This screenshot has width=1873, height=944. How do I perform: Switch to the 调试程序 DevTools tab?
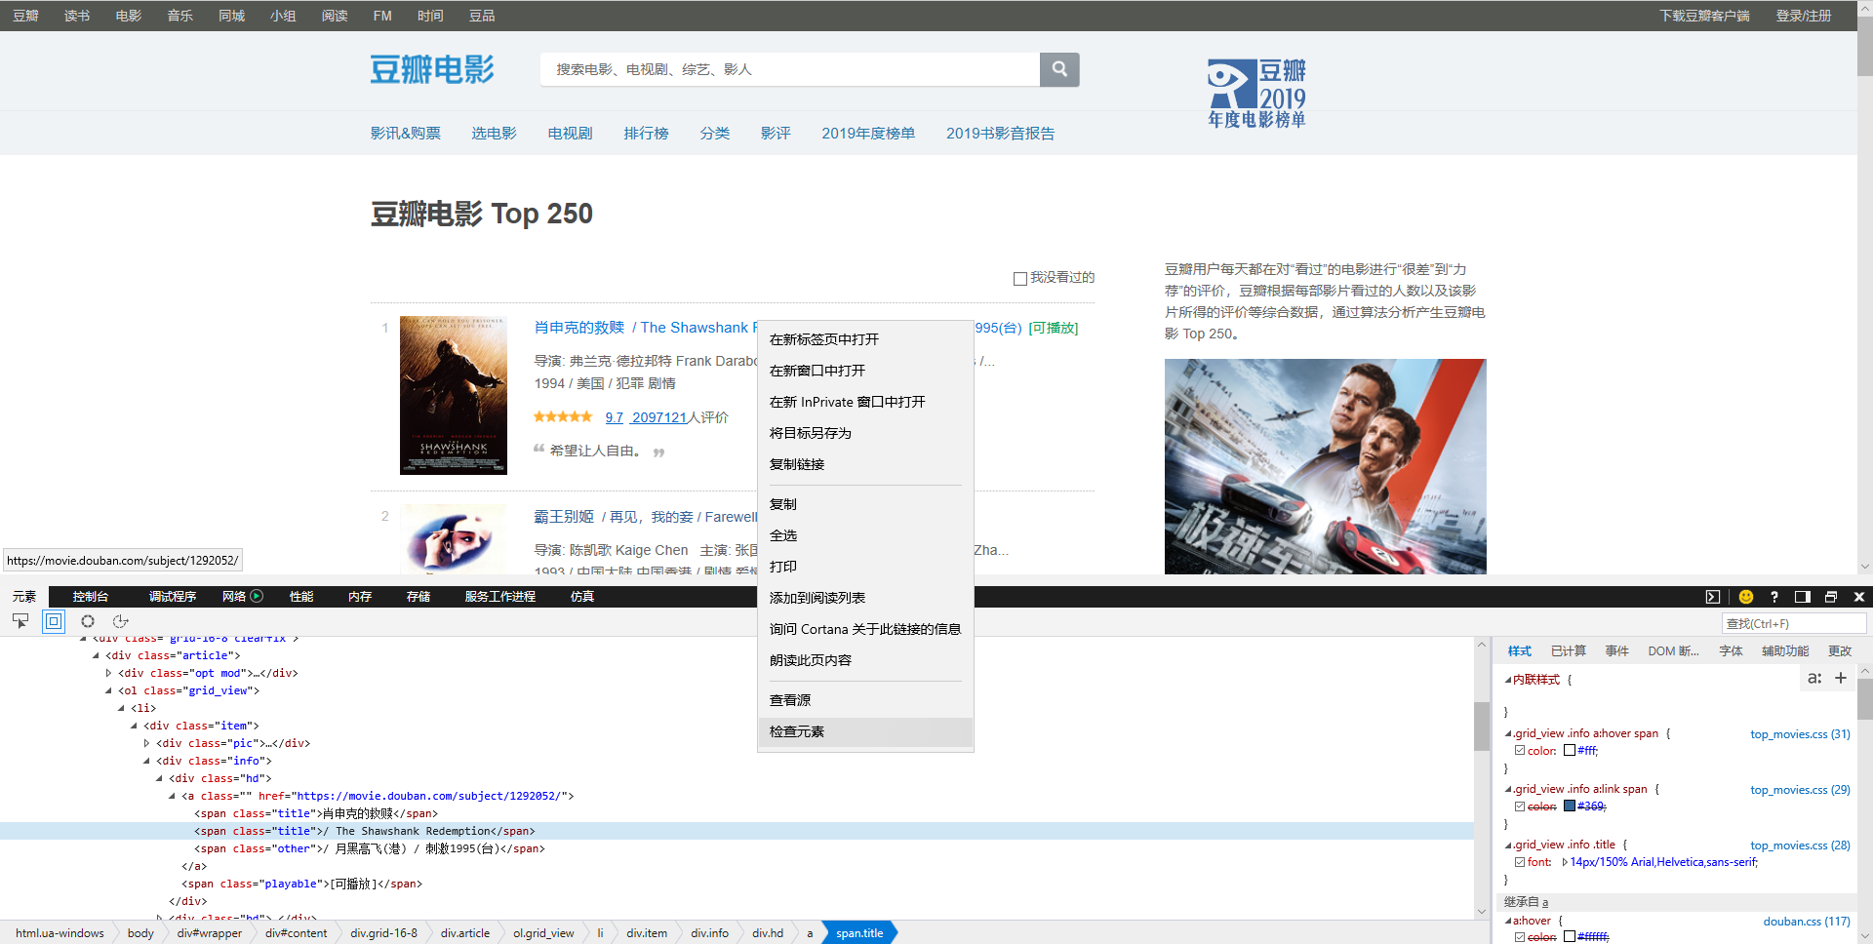tap(173, 597)
